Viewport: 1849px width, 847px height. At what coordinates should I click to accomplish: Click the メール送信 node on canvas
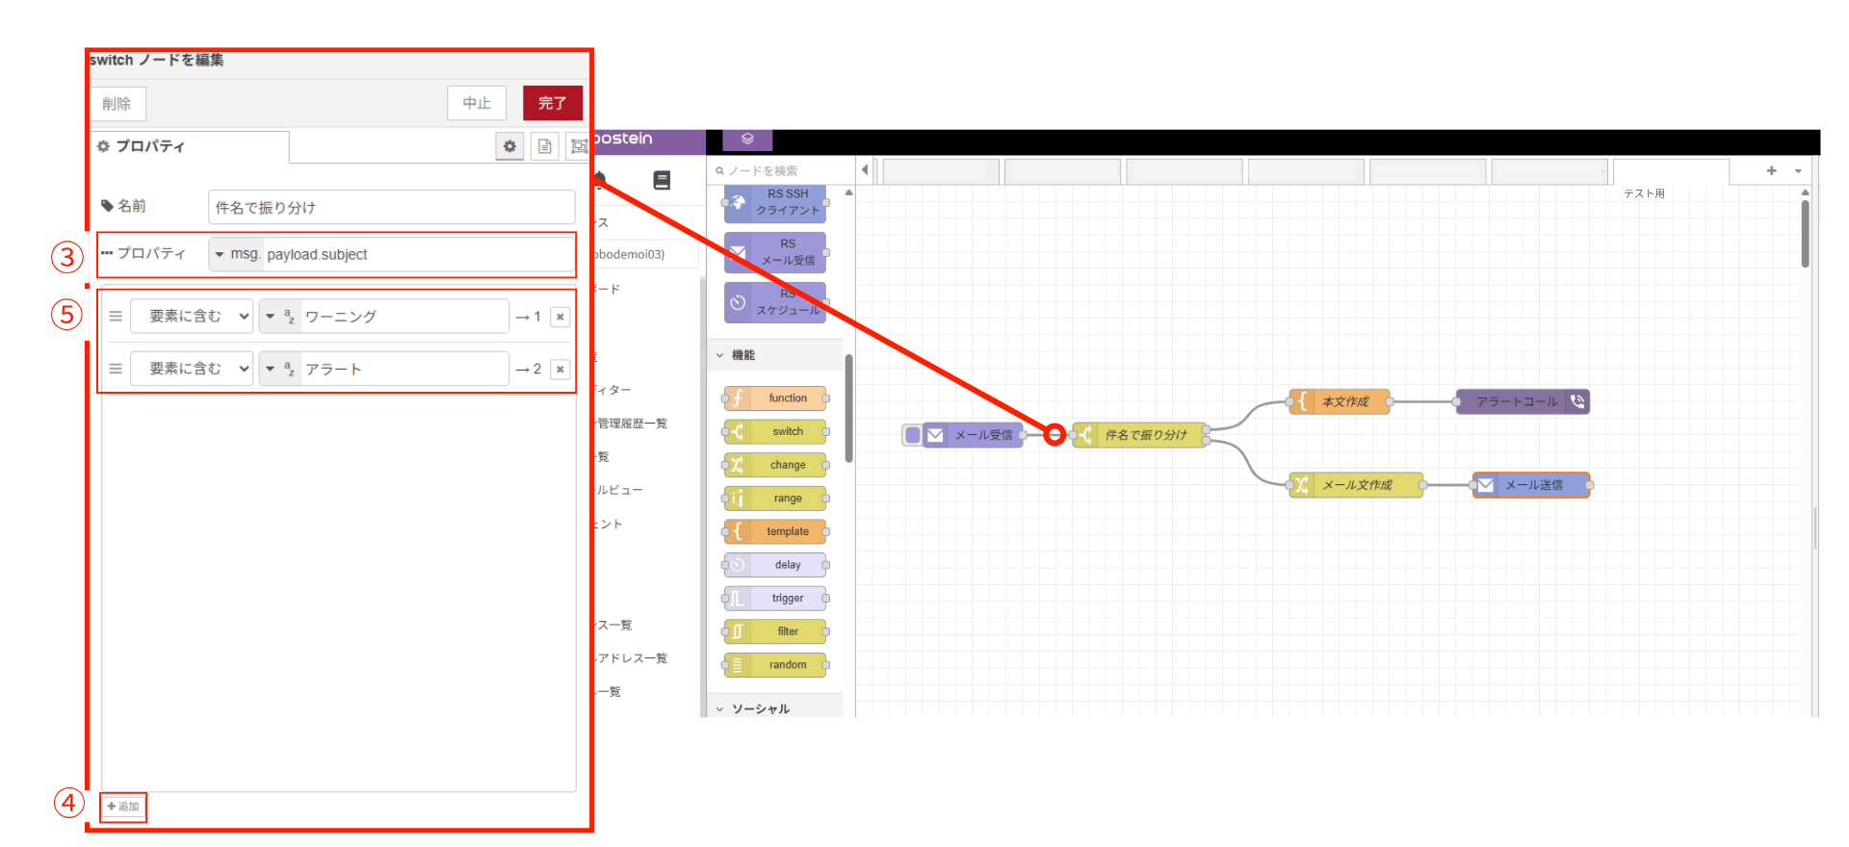pos(1531,485)
